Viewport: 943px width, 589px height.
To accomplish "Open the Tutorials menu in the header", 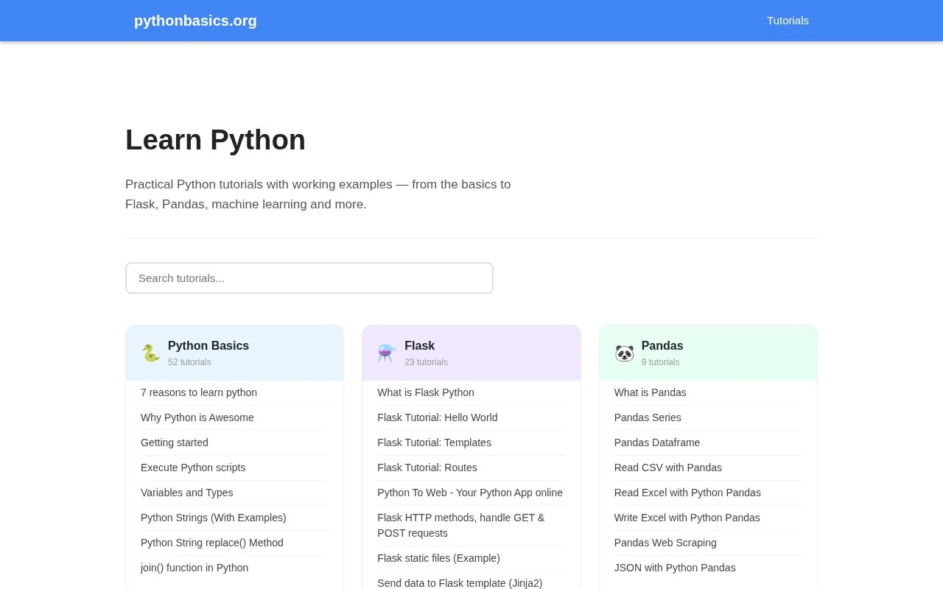I will click(x=788, y=21).
